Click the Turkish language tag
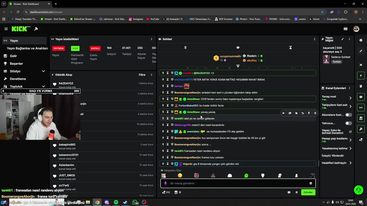The width and height of the screenshot is (367, 206). pos(337,62)
